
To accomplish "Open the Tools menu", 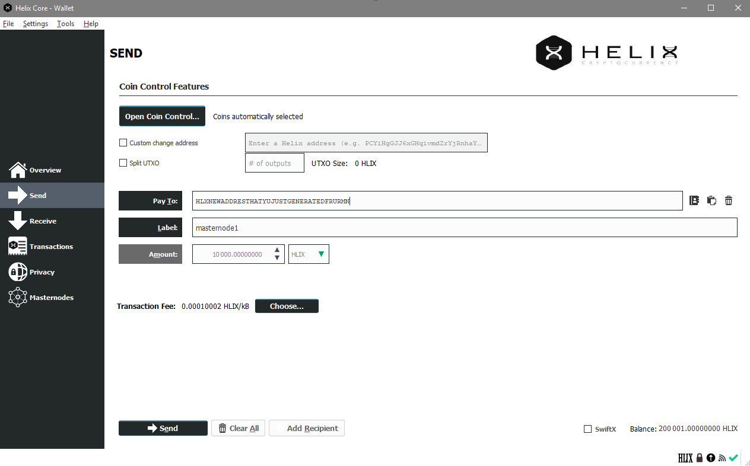I will tap(66, 24).
